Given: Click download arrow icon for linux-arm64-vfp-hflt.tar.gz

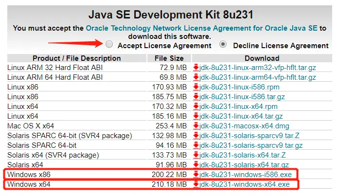Looking at the screenshot, I should 196,77.
